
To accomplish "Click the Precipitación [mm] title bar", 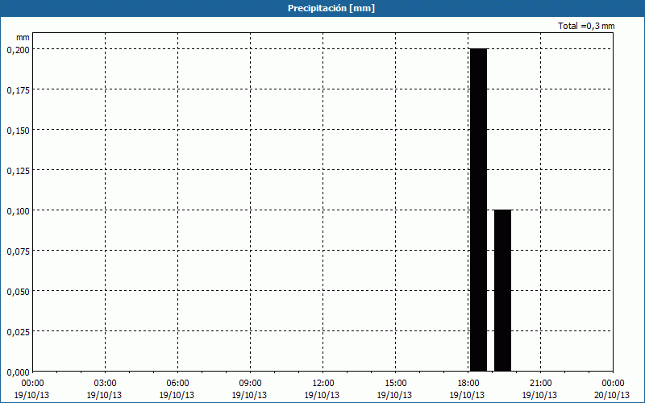I will tap(322, 8).
